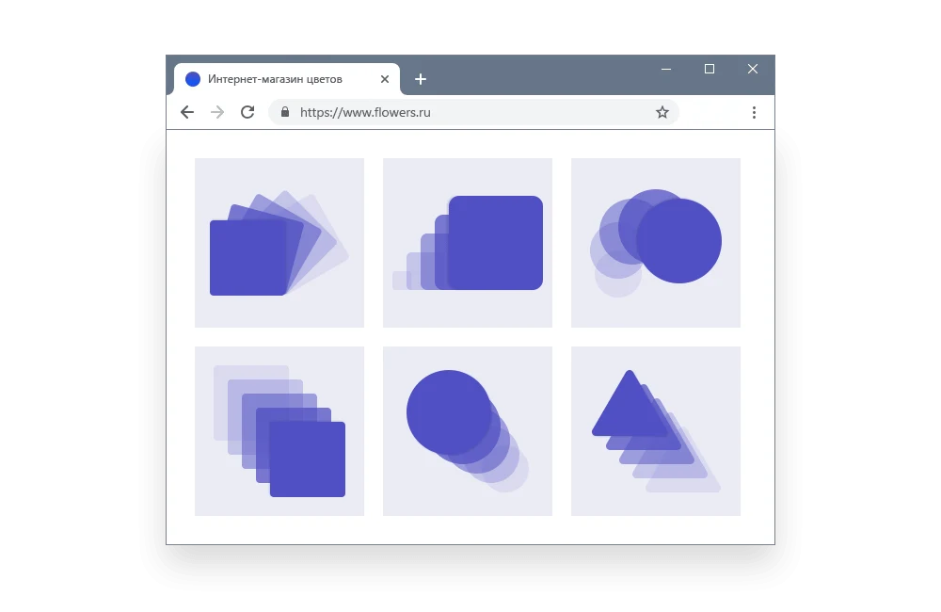Open the fanned rotating squares thumbnail
This screenshot has width=941, height=612.
point(279,243)
